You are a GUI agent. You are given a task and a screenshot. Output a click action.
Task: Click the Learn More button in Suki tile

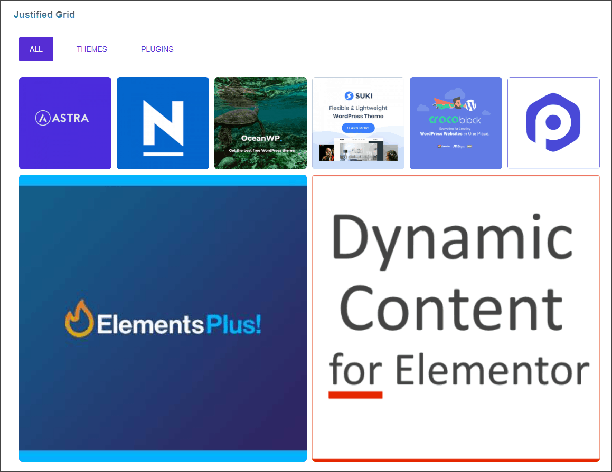(358, 128)
